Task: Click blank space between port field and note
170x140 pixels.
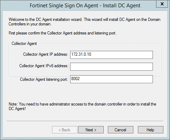Action: (85, 92)
